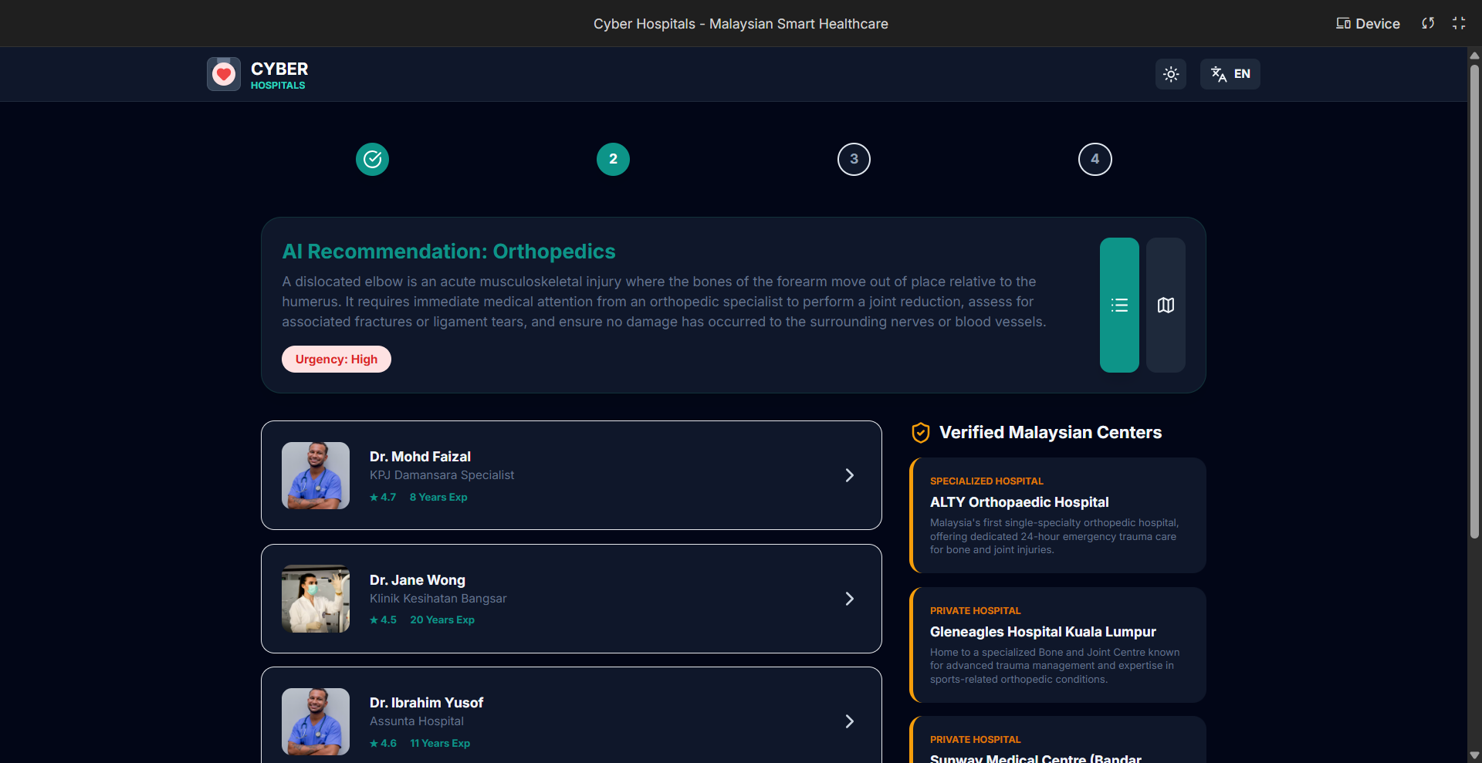Image resolution: width=1482 pixels, height=763 pixels.
Task: Go back to completed step one
Action: coord(372,160)
